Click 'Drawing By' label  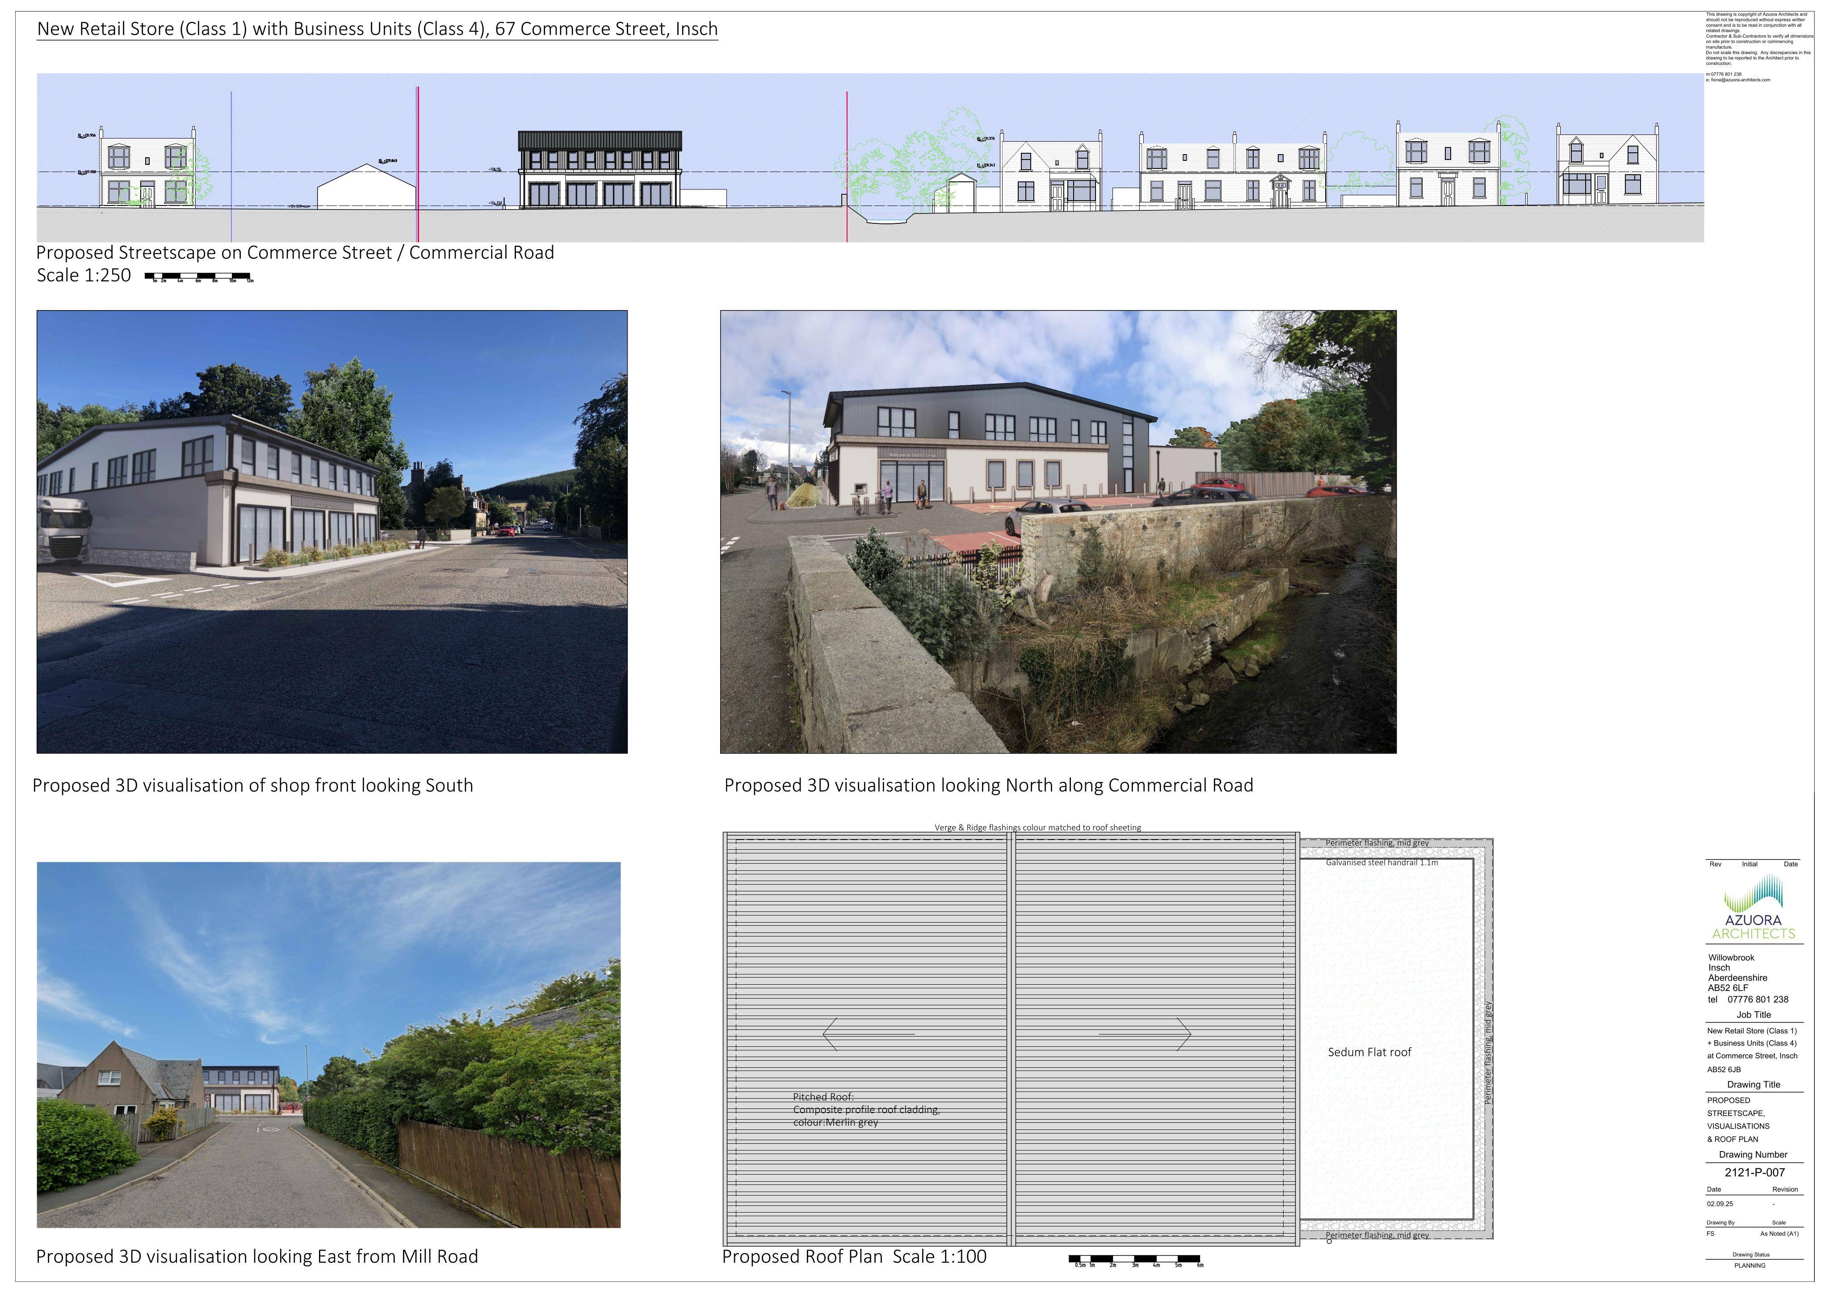(x=1720, y=1223)
